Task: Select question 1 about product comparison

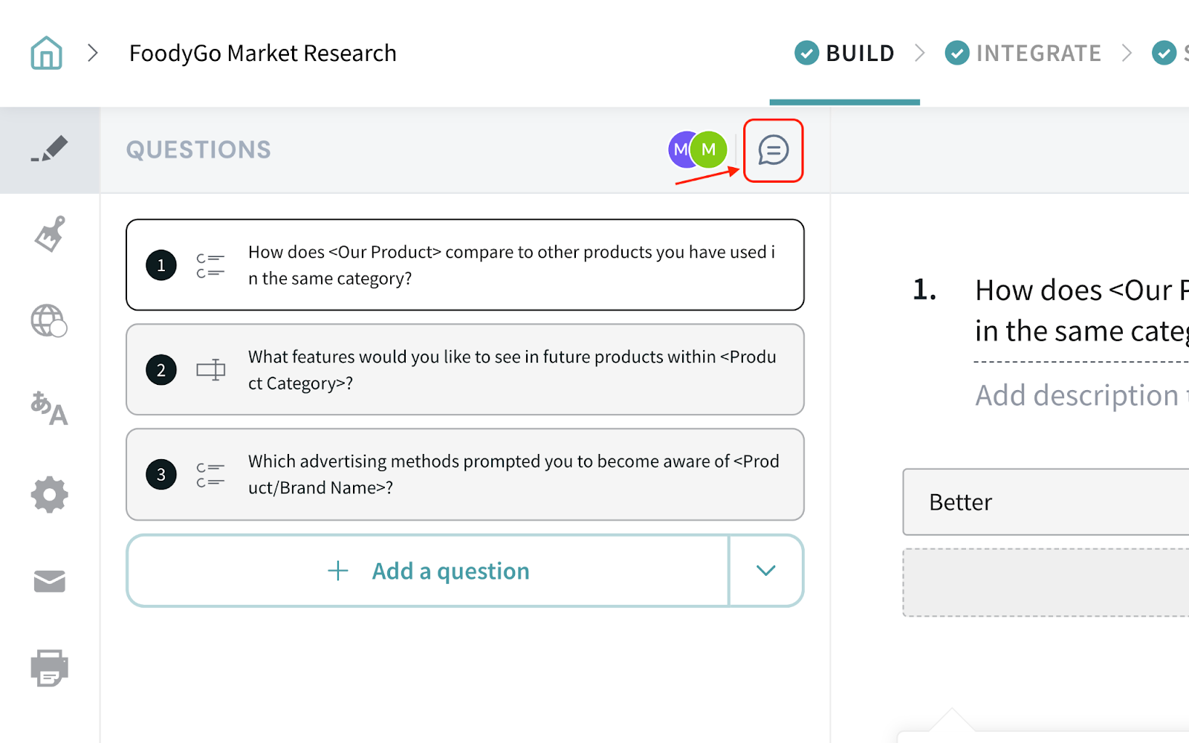Action: coord(465,265)
